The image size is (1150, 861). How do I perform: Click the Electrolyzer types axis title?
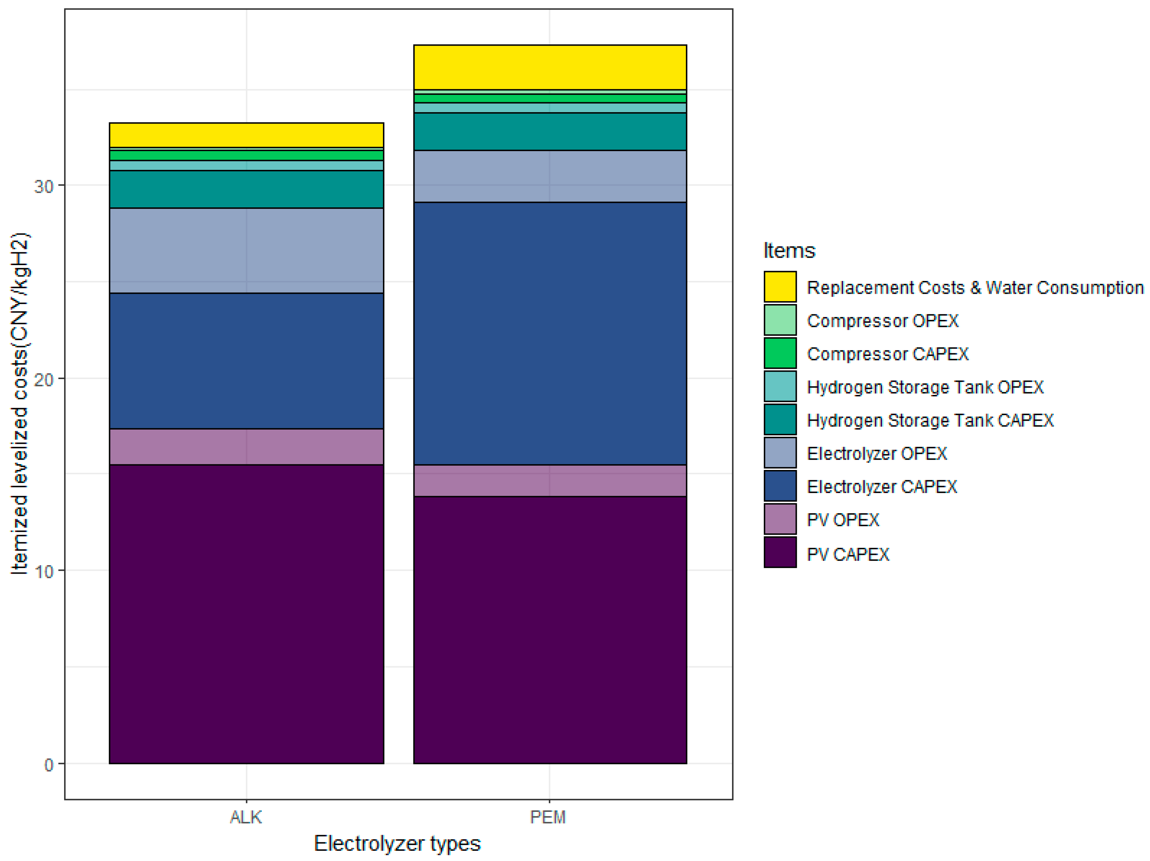(397, 843)
